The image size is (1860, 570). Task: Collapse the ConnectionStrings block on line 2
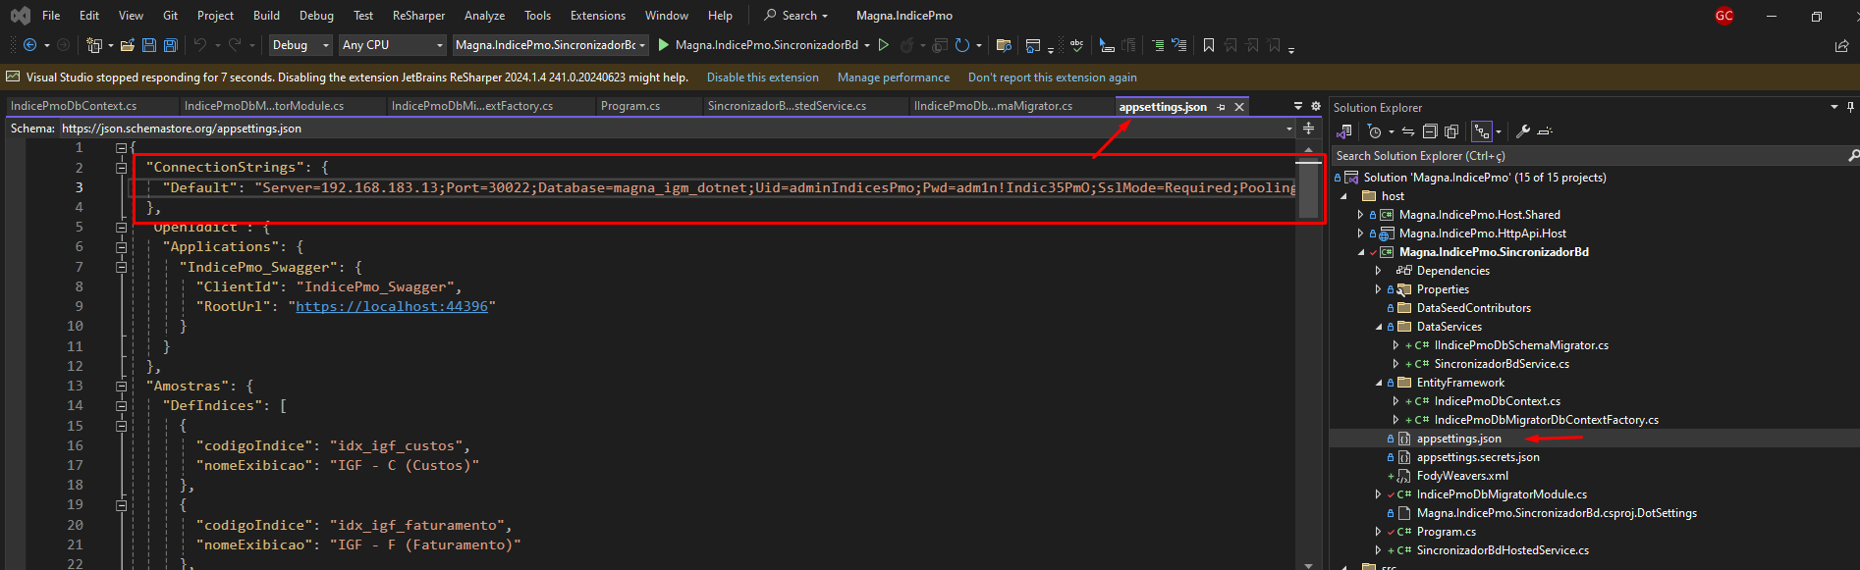(x=122, y=168)
